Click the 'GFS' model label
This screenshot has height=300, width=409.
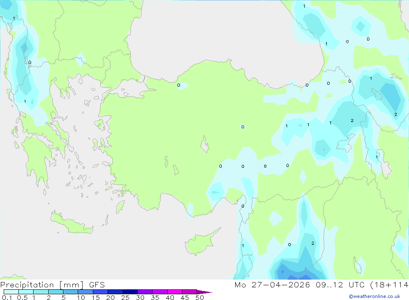pos(97,285)
